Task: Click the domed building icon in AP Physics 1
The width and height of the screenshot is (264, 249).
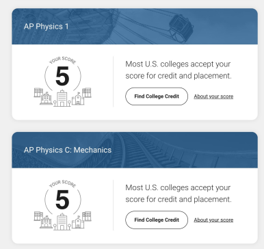Action: pos(46,99)
